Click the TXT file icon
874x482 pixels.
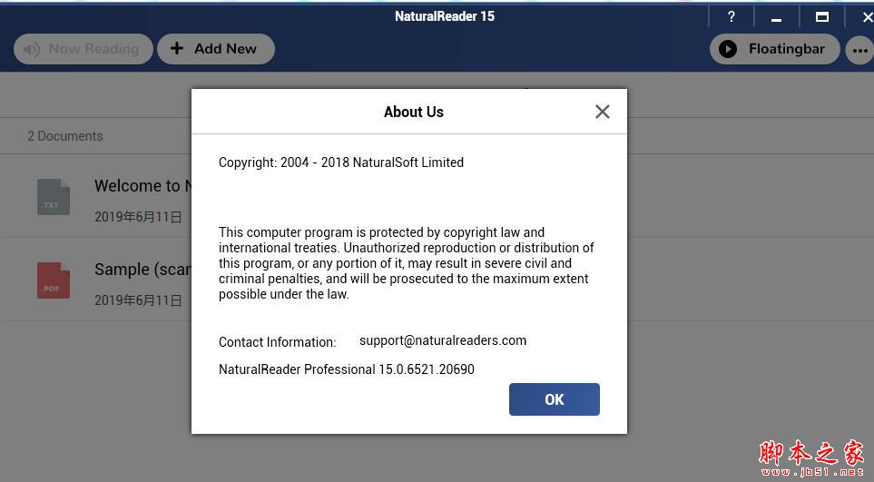click(x=54, y=197)
